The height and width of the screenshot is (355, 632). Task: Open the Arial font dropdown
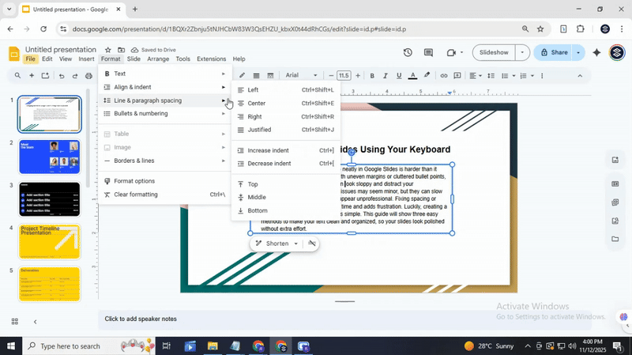(301, 76)
